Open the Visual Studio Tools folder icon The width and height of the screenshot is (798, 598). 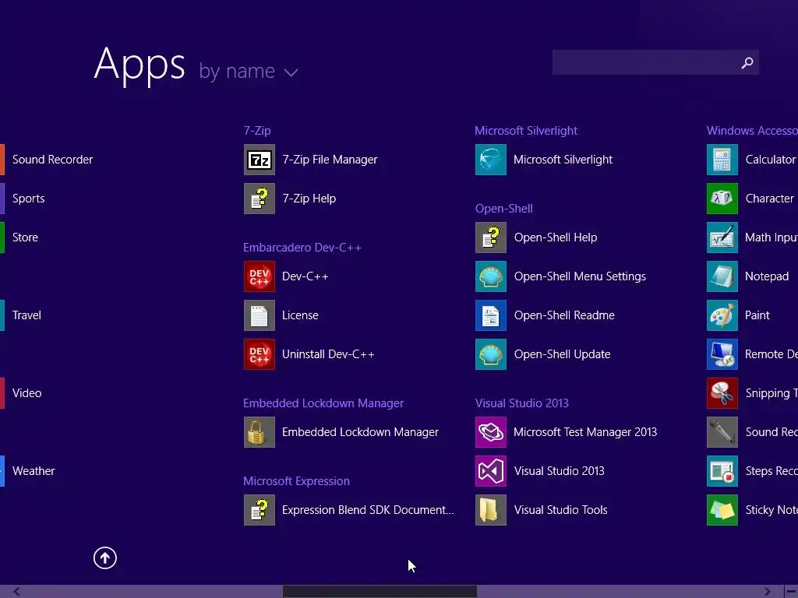(x=491, y=510)
